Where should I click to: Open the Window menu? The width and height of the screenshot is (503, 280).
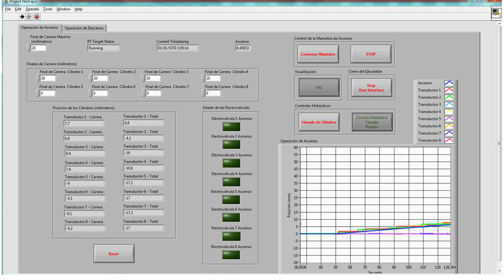click(x=63, y=10)
